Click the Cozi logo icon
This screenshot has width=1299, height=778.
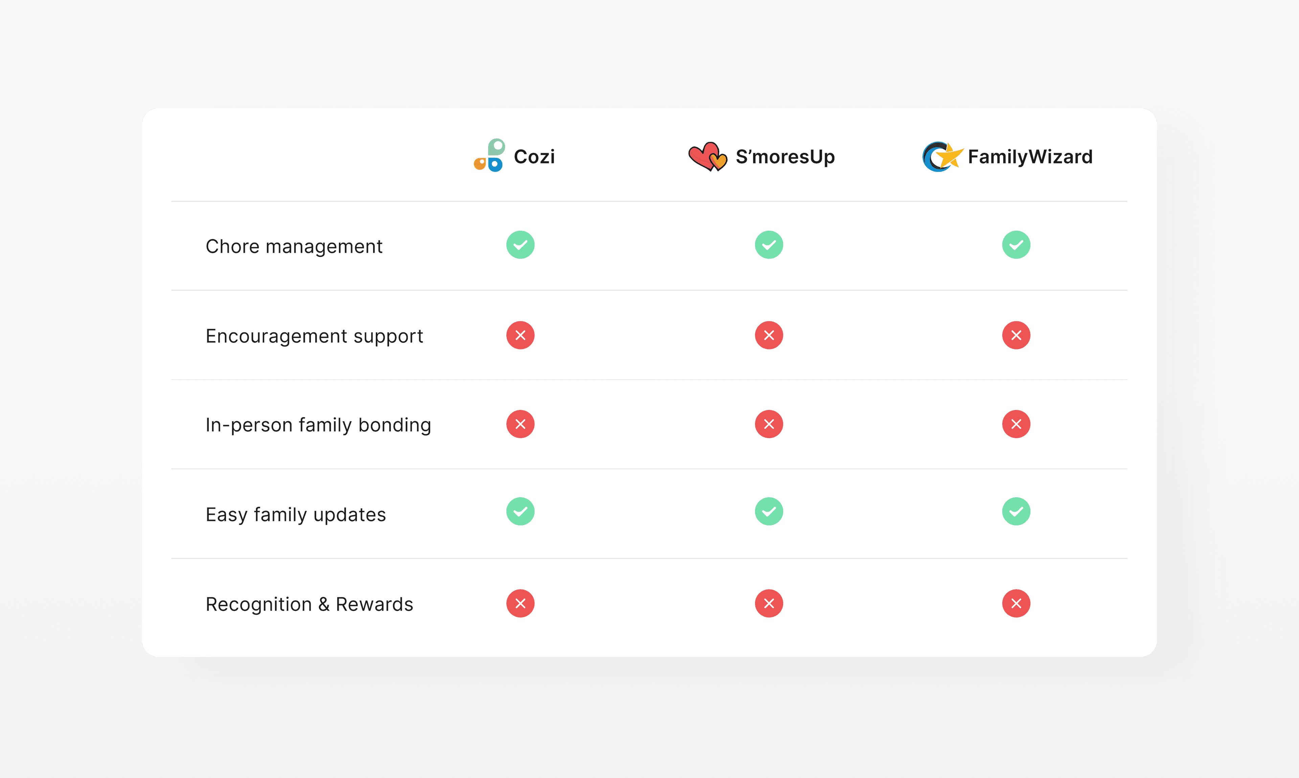pos(489,156)
